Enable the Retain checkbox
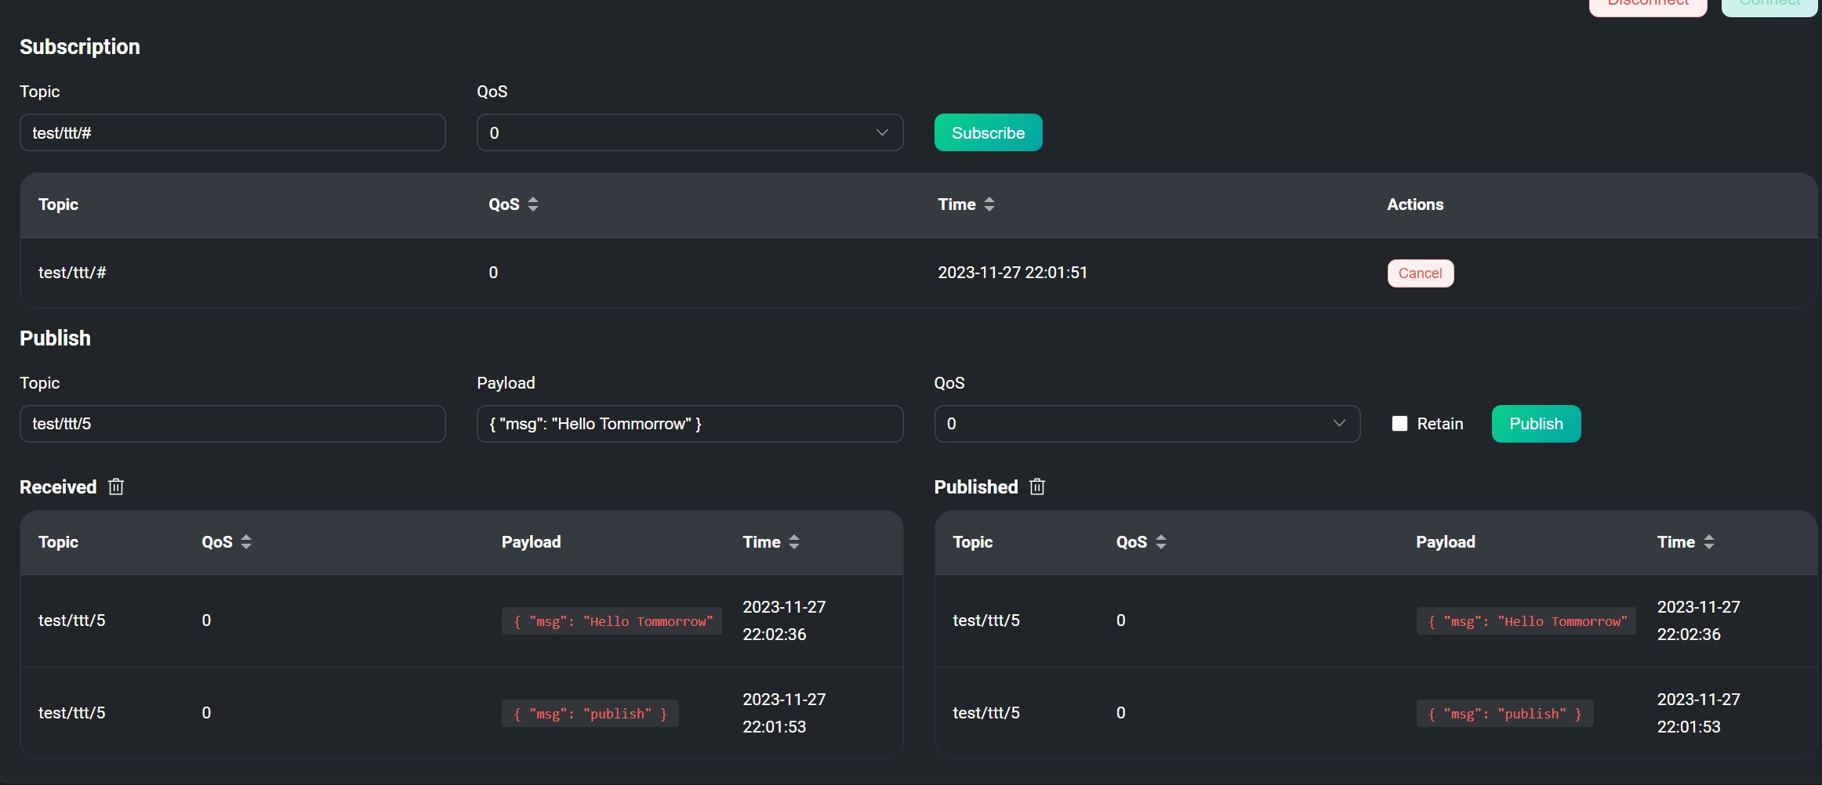This screenshot has width=1822, height=785. pos(1399,424)
